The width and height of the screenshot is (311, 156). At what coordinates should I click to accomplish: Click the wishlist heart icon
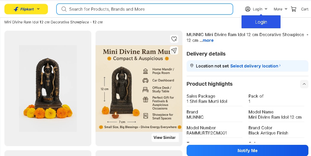click(x=174, y=39)
